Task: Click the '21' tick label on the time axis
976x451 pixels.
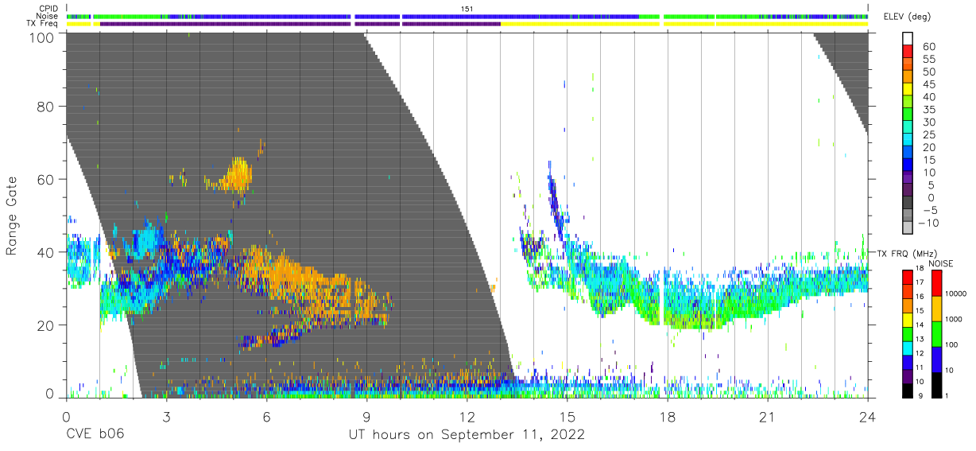Action: coord(767,417)
